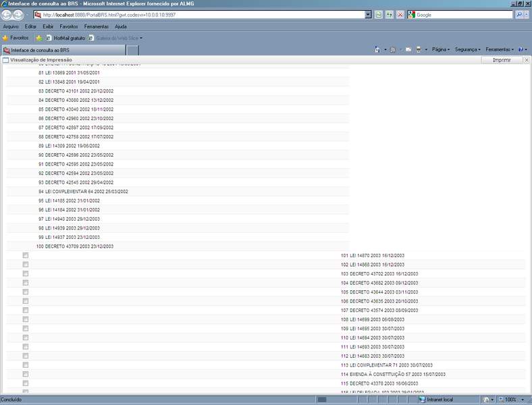Click the Imprimir button

tap(502, 60)
